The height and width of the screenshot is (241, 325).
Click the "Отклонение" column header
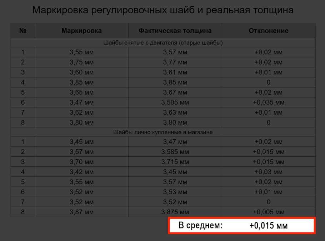269,31
